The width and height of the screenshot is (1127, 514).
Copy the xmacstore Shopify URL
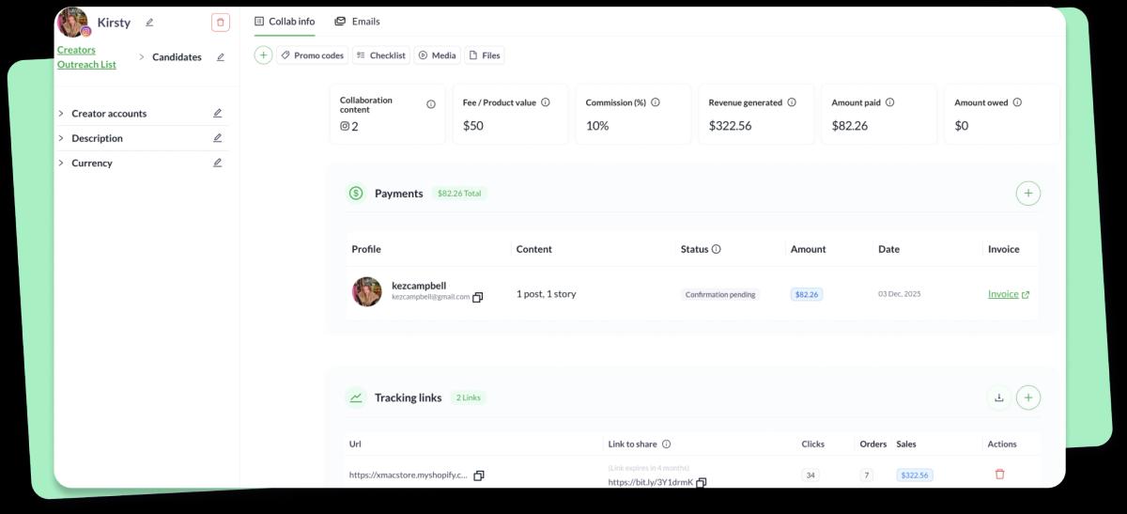pyautogui.click(x=479, y=475)
